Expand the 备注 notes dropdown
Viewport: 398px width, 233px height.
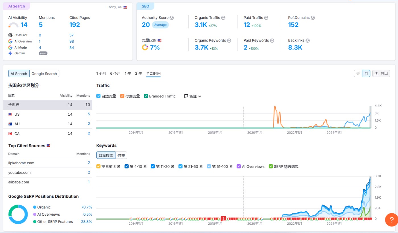[193, 96]
